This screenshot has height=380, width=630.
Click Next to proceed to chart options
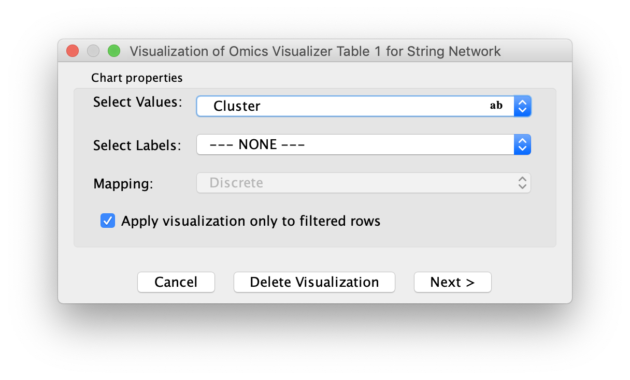tap(452, 282)
